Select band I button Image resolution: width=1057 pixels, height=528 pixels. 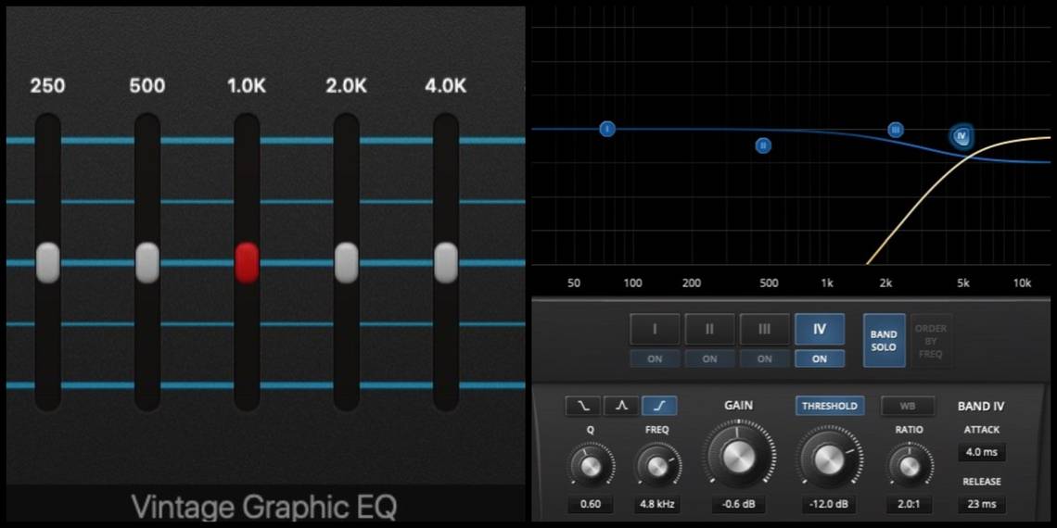[656, 330]
